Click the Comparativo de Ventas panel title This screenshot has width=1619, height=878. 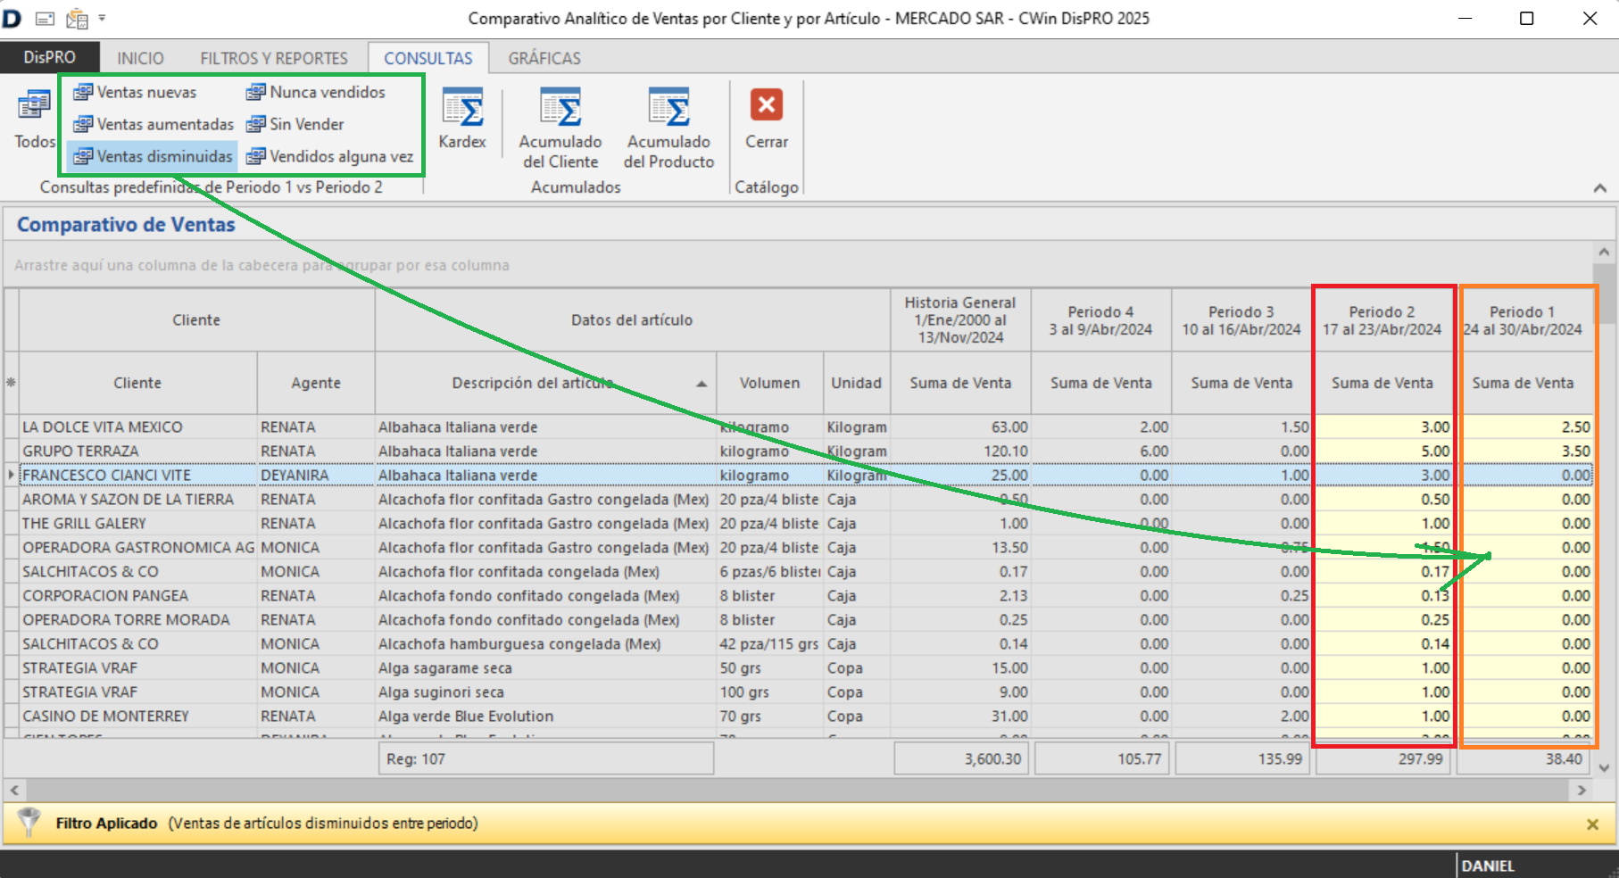point(126,225)
